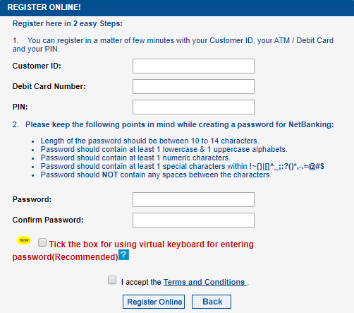Click the password length rule bullet
The height and width of the screenshot is (313, 354).
coord(149,141)
